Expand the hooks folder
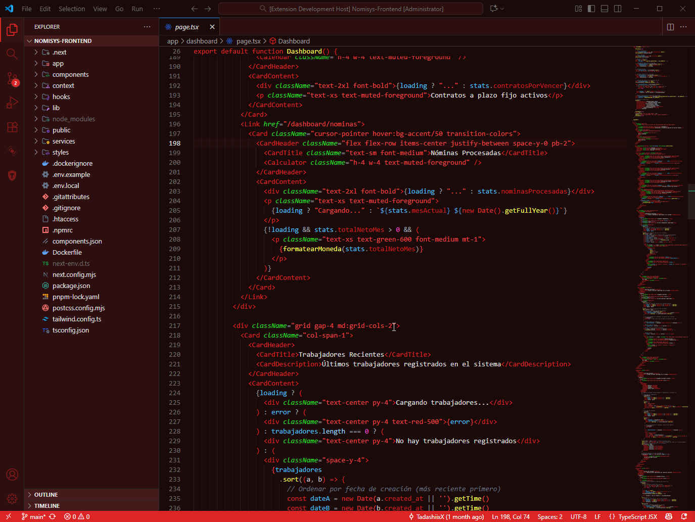Screen dimensions: 695x522 (91, 97)
